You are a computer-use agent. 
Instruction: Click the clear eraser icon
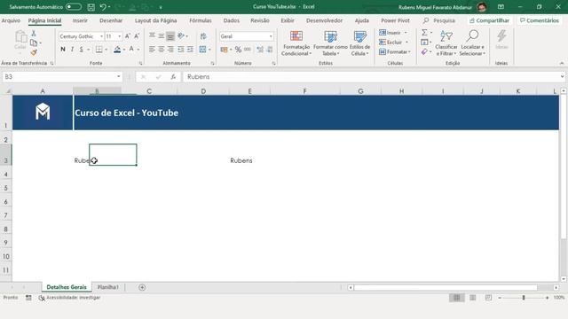click(x=424, y=52)
